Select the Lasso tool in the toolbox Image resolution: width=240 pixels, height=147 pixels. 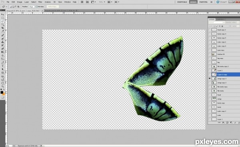point(3,21)
